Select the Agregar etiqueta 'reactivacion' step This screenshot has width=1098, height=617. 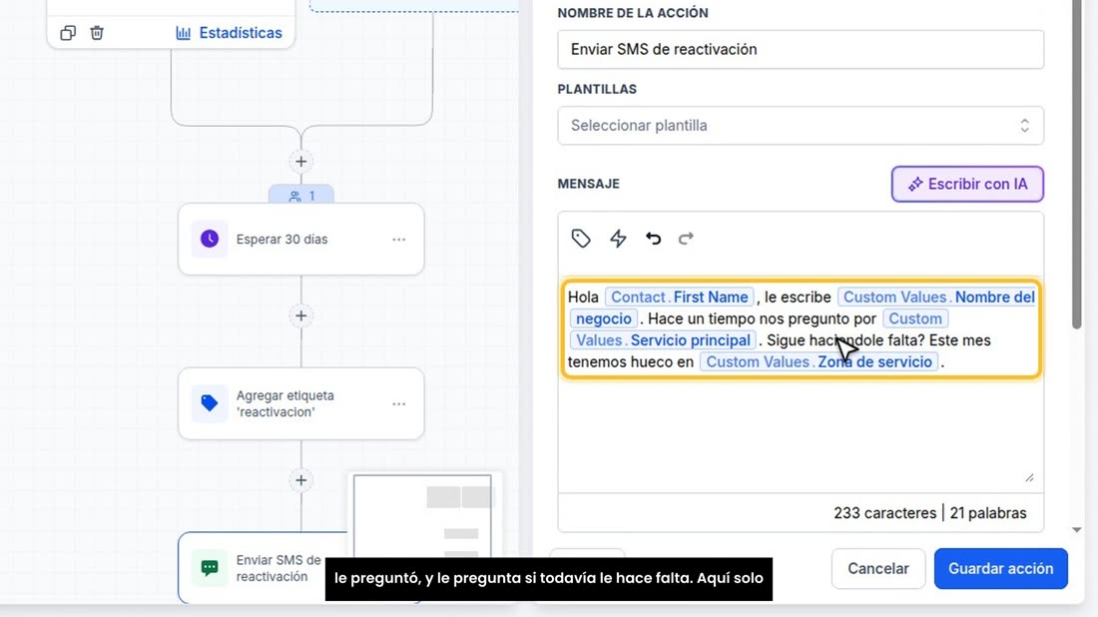[x=301, y=403]
